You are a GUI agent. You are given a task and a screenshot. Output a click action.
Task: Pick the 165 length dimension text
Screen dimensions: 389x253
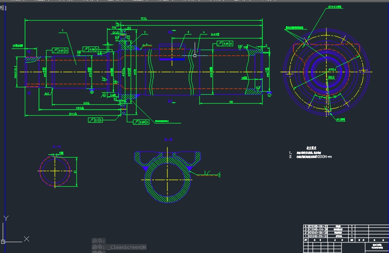pyautogui.click(x=86, y=103)
